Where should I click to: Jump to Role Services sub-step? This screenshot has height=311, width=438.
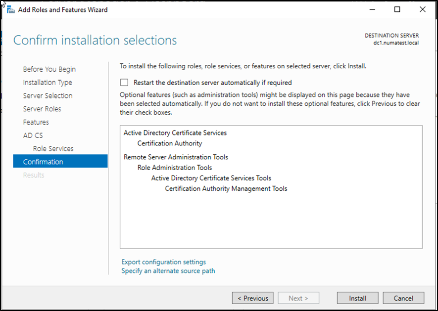[53, 149]
